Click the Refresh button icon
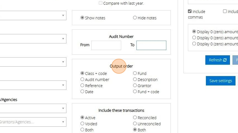238x133 pixels. coord(225,60)
